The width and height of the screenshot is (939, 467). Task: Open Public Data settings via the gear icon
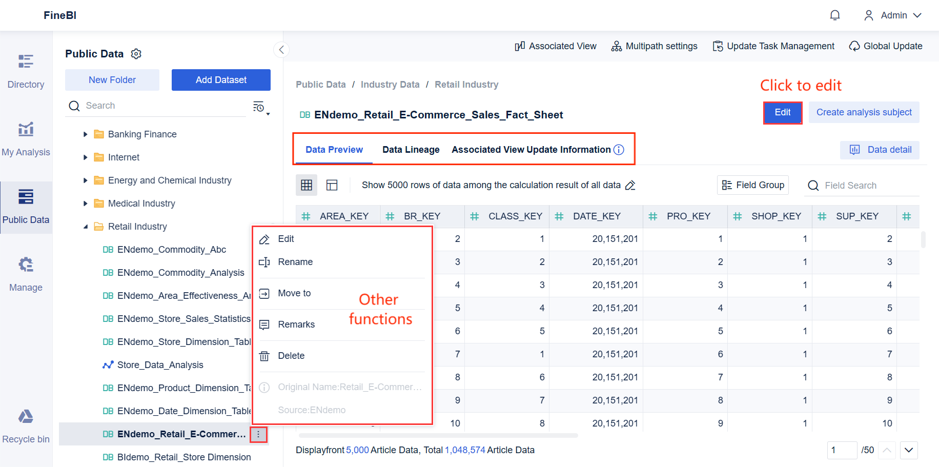click(136, 53)
